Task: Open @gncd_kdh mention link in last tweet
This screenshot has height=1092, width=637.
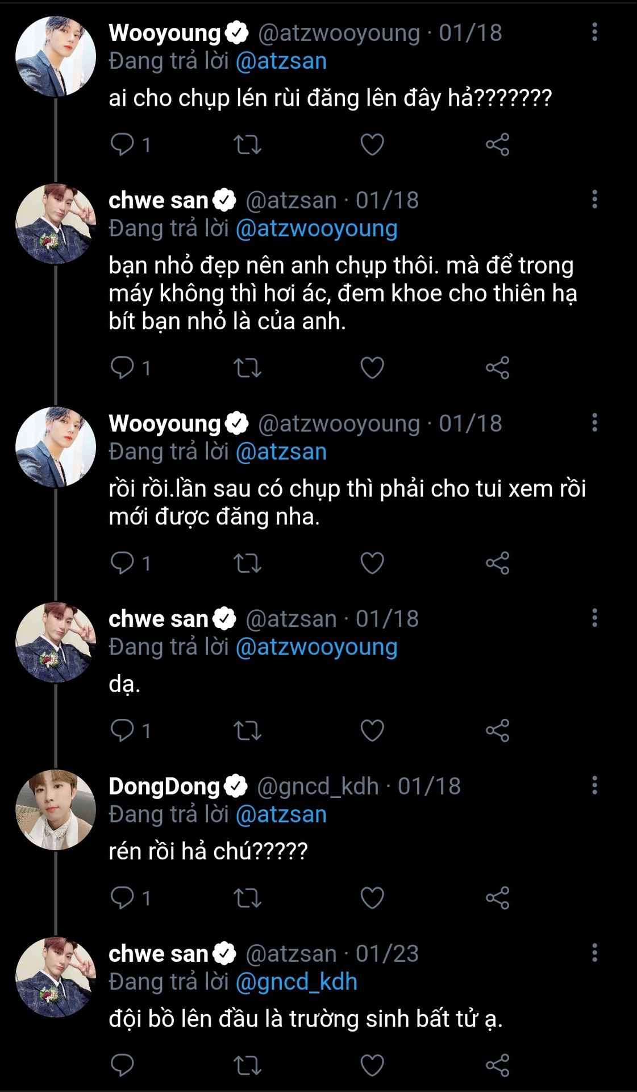Action: click(x=296, y=982)
